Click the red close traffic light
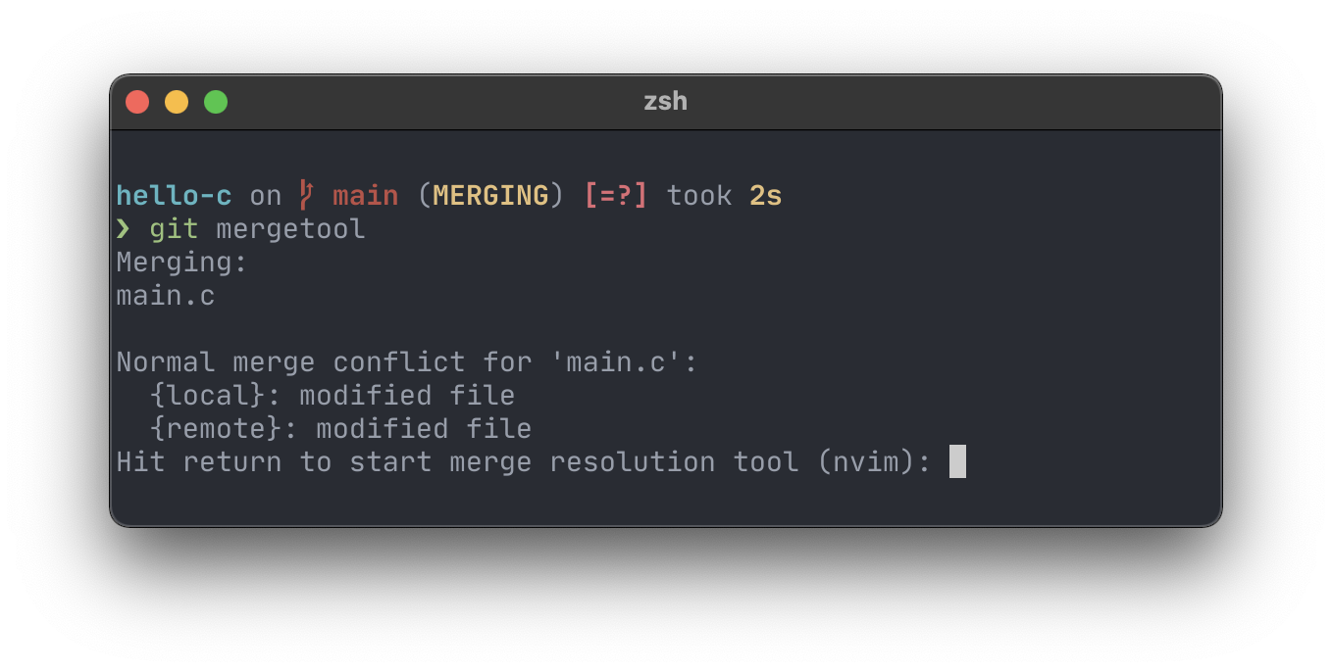Image resolution: width=1332 pixels, height=672 pixels. tap(137, 101)
